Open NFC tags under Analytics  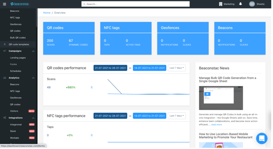click(x=15, y=91)
